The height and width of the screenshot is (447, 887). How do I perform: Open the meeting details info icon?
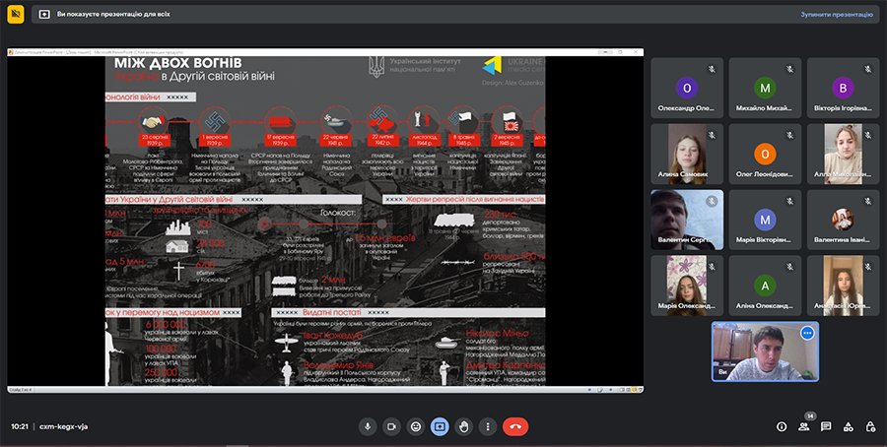tap(782, 426)
